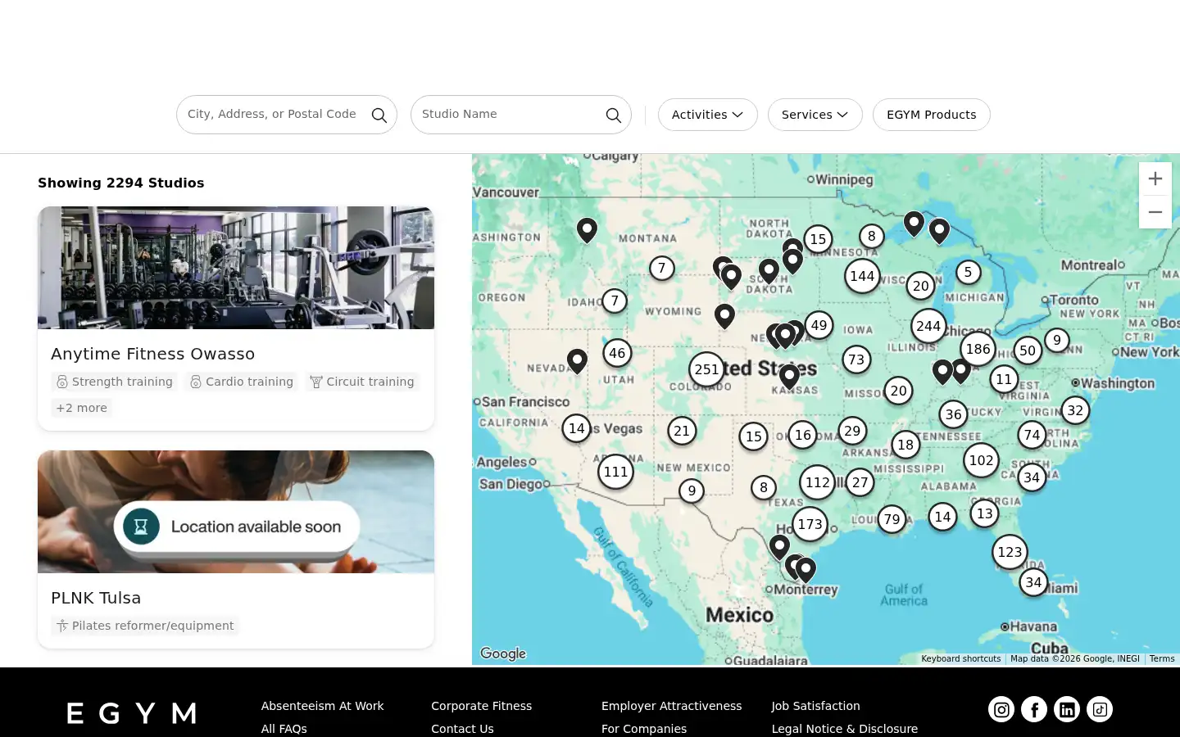The image size is (1180, 737).
Task: Zoom out on the map
Action: click(x=1155, y=212)
